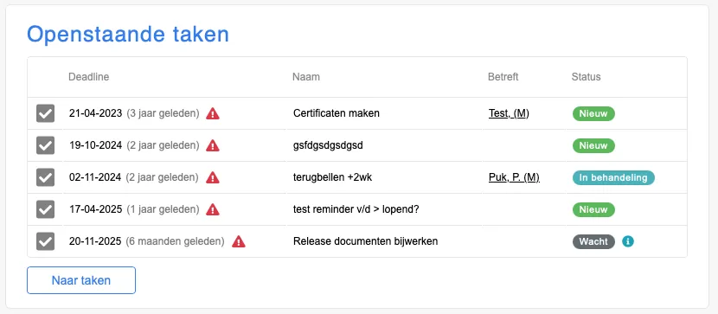Open the Naar taken button
This screenshot has height=314, width=718.
[81, 280]
